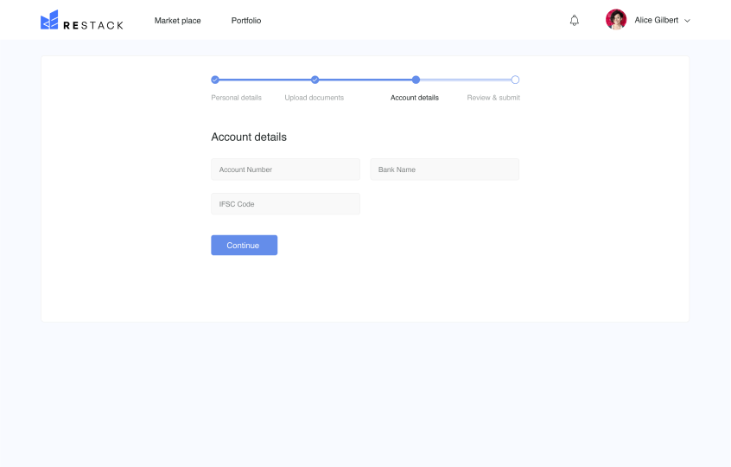
Task: Focus the Bank Name field
Action: tap(445, 170)
